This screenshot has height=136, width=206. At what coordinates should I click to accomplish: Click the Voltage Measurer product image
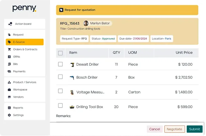[72, 92]
